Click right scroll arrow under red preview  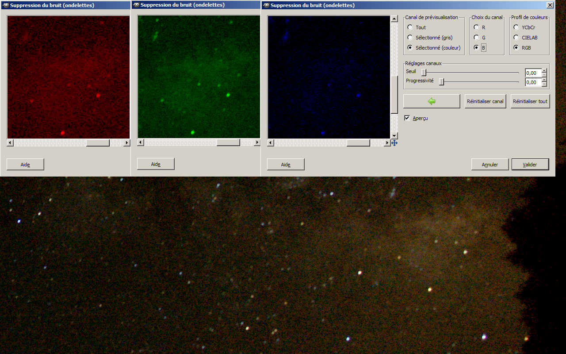(x=127, y=143)
